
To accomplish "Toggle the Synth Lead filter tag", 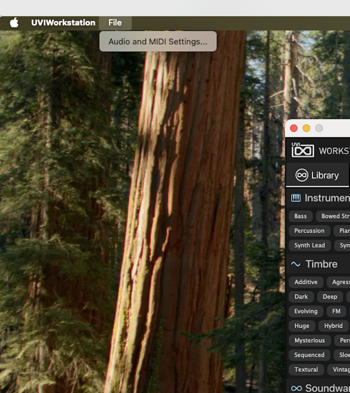I will (310, 245).
